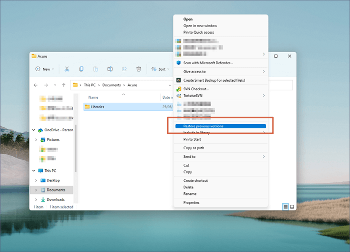Click the Paste toolbar icon
The height and width of the screenshot is (252, 350).
tap(95, 69)
